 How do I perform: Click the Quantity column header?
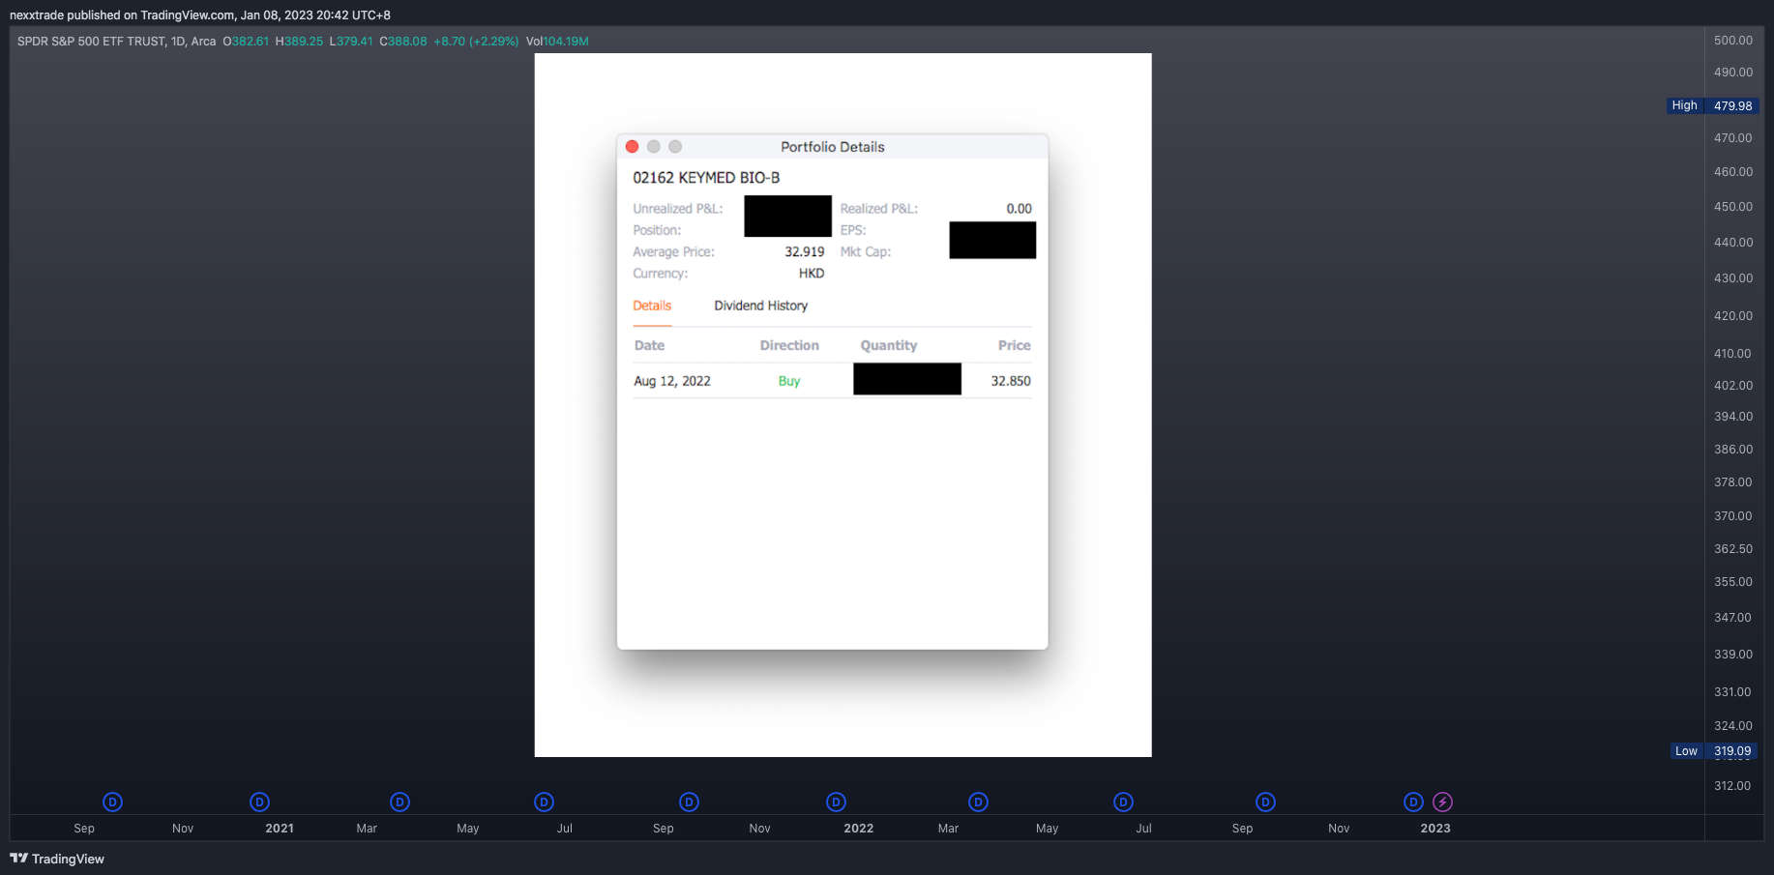pos(889,345)
